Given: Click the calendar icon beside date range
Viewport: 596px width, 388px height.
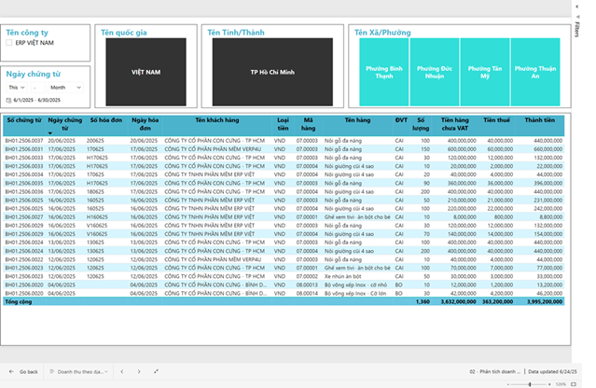Looking at the screenshot, I should click(x=8, y=100).
